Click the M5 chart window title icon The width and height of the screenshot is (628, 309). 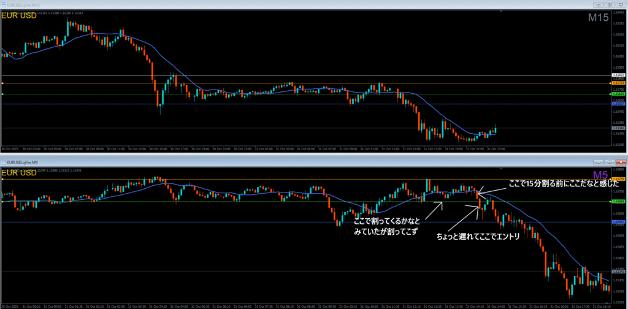4,162
